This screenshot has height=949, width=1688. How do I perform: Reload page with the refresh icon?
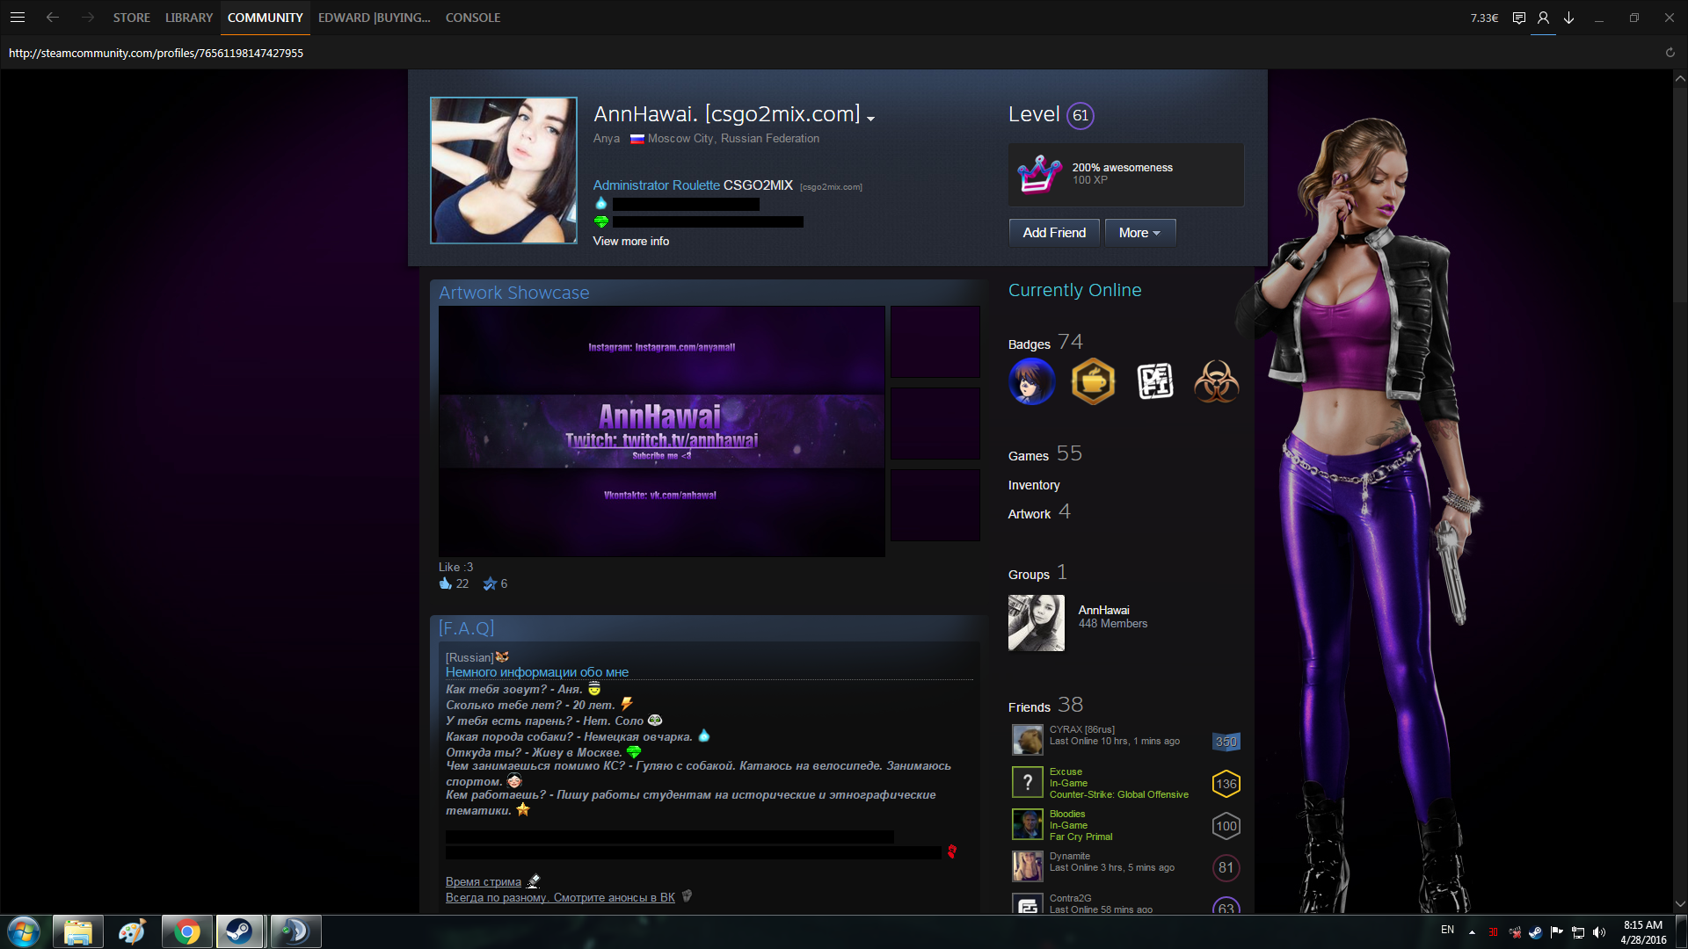coord(1670,53)
